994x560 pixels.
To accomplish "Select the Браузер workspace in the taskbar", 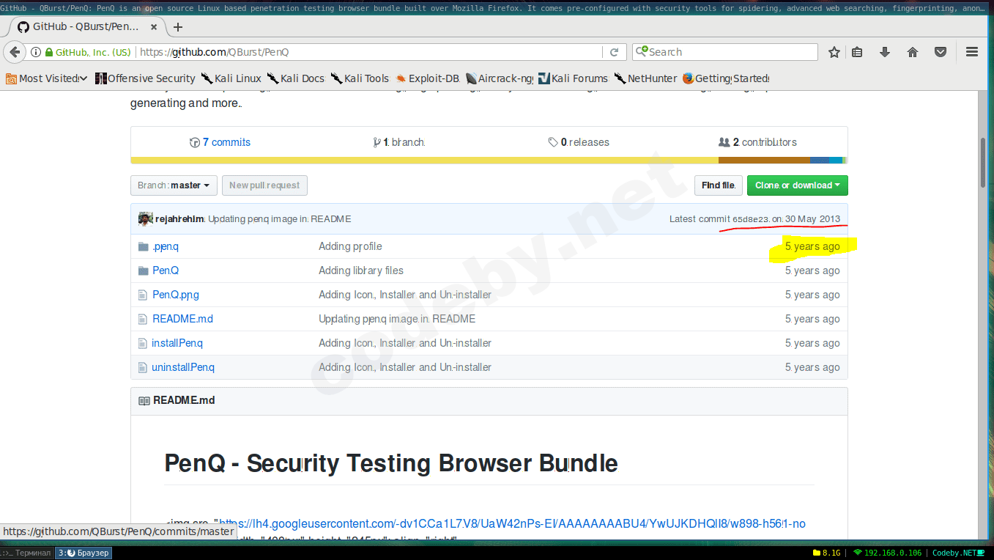I will [84, 553].
